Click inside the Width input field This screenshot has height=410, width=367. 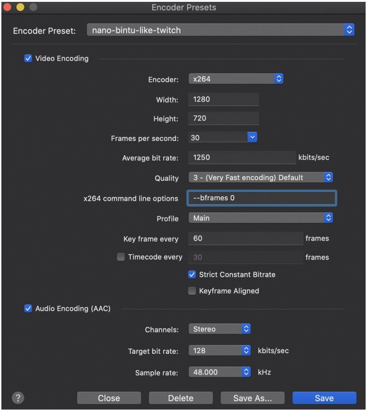pyautogui.click(x=223, y=100)
